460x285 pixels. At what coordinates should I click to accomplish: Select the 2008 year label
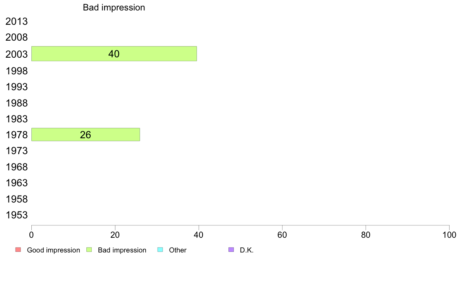pos(17,38)
